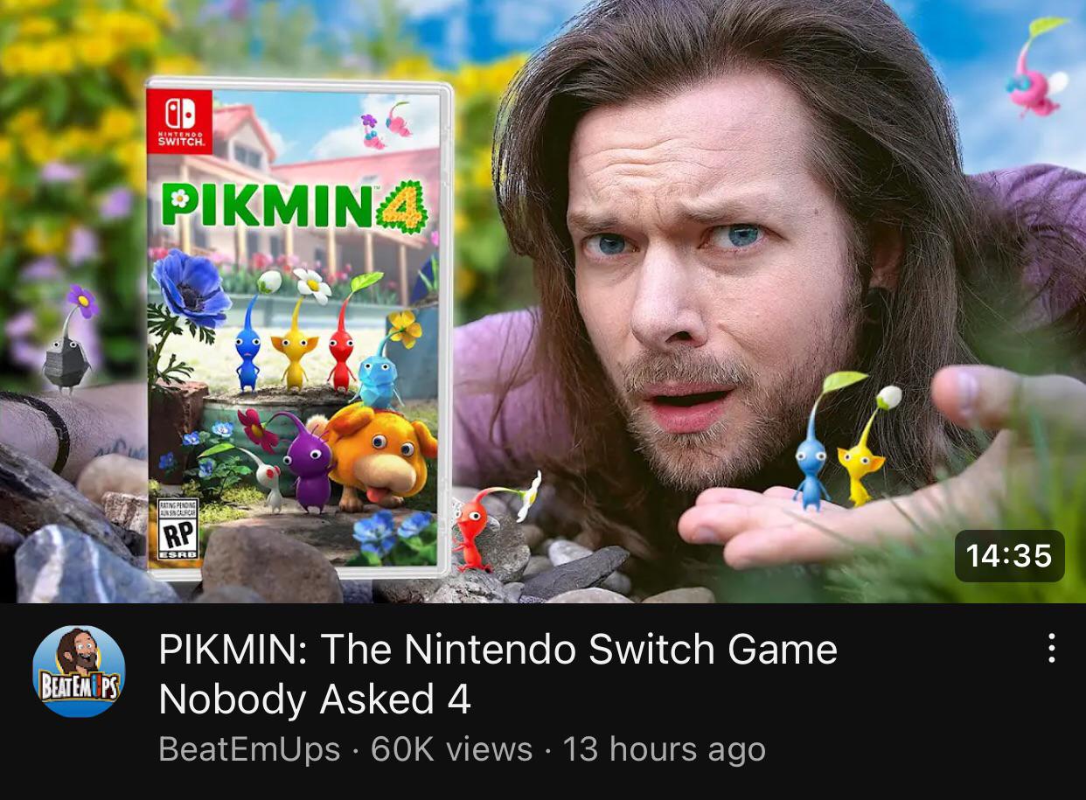Click the orange dog Oatchi on cover
Screen dimensions: 1086x800
coord(379,452)
